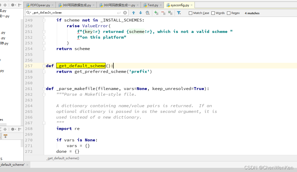Open the _get_default_scheme() breadcrumb link
297x172 pixels.
coord(63,158)
